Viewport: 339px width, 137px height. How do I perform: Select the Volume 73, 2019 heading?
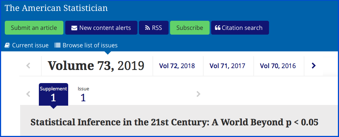[x=96, y=66]
